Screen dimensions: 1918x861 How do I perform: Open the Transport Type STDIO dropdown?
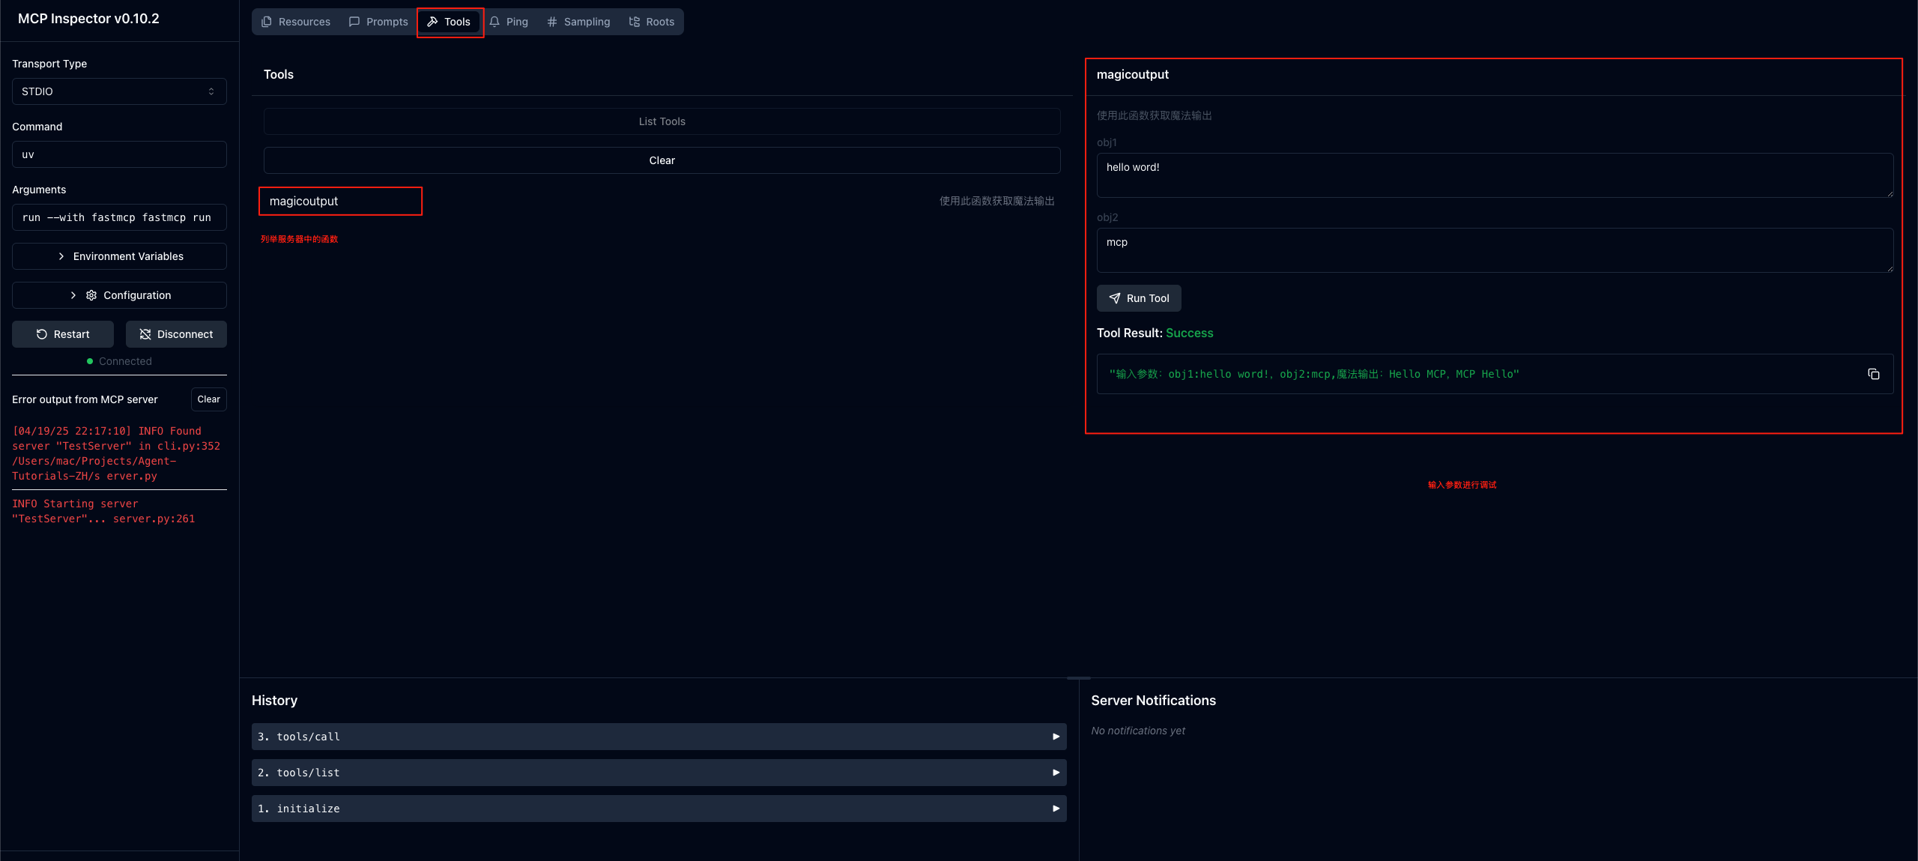point(119,91)
